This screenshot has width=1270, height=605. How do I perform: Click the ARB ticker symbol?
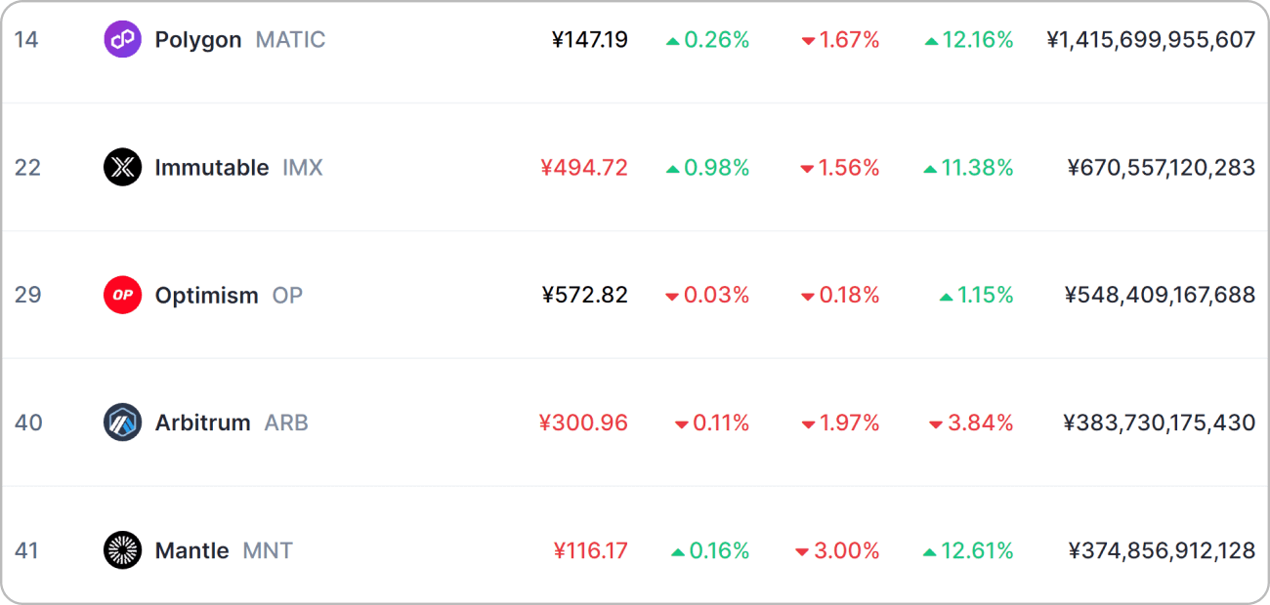click(x=286, y=423)
